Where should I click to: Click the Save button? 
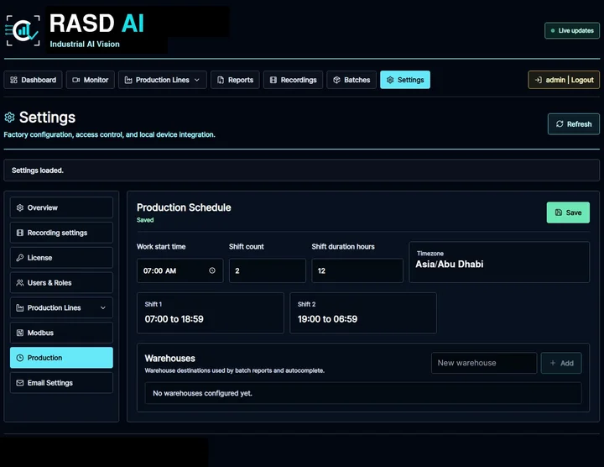pos(568,213)
